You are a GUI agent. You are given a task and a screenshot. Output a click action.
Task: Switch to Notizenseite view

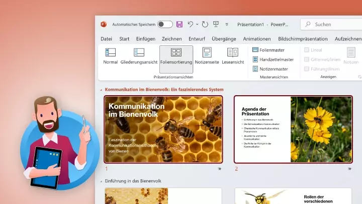click(207, 56)
